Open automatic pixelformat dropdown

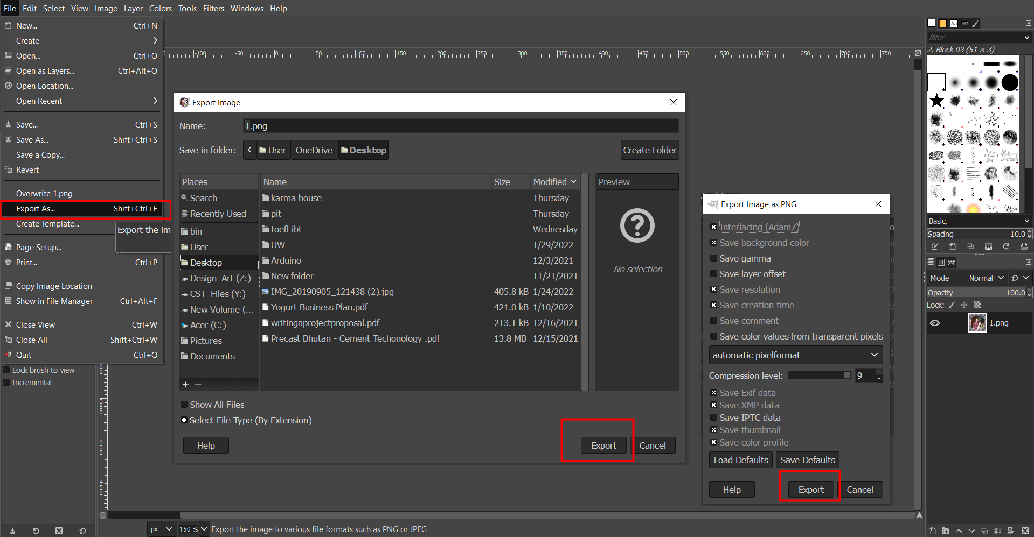(x=795, y=355)
